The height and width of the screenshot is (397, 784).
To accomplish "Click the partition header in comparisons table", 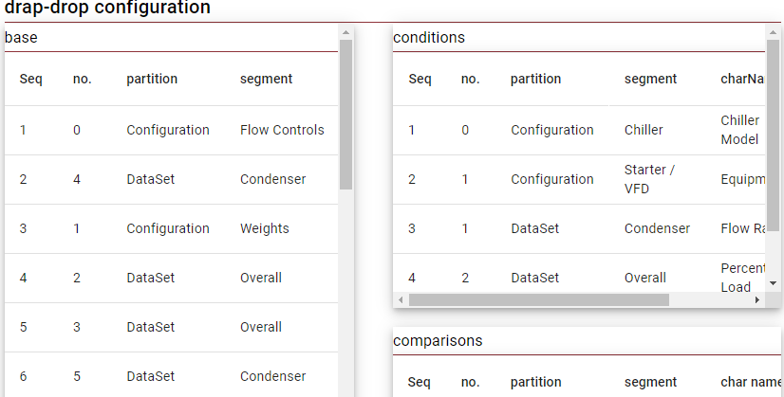I will [x=536, y=382].
